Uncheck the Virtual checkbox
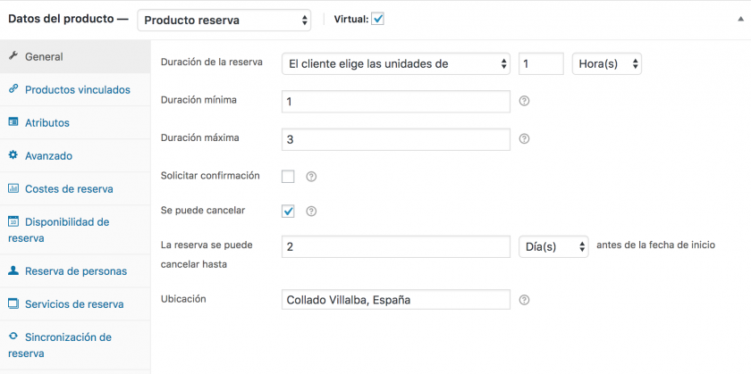 [x=377, y=20]
